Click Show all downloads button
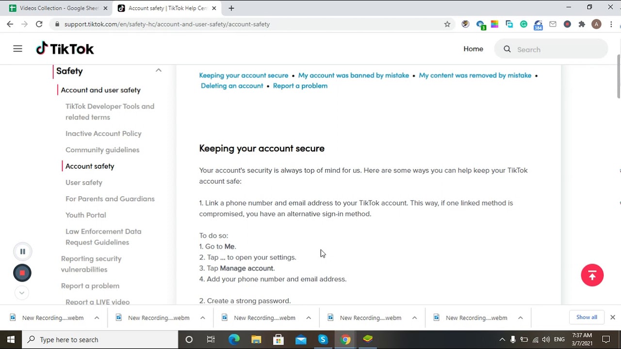This screenshot has width=621, height=349. [x=587, y=317]
